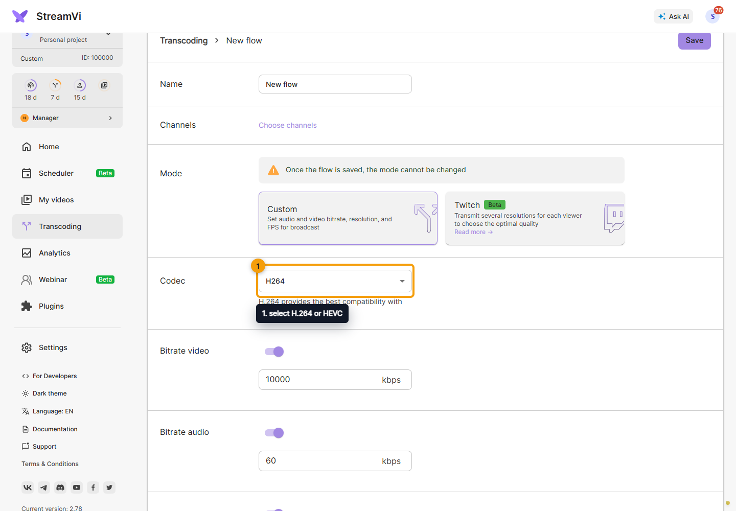The width and height of the screenshot is (736, 511).
Task: Open the Codec H264 dropdown
Action: (335, 281)
